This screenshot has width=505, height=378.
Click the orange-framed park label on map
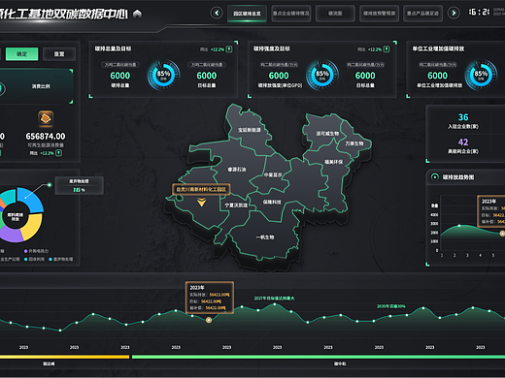tap(201, 189)
